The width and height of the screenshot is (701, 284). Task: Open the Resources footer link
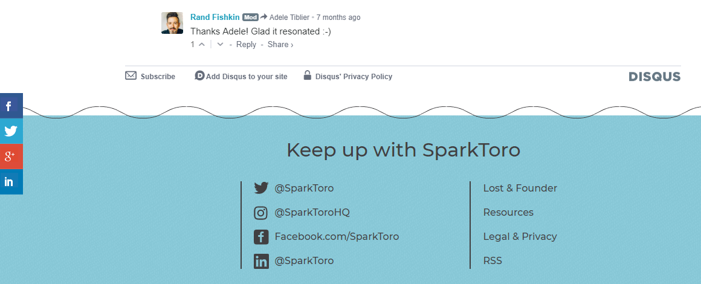coord(508,213)
